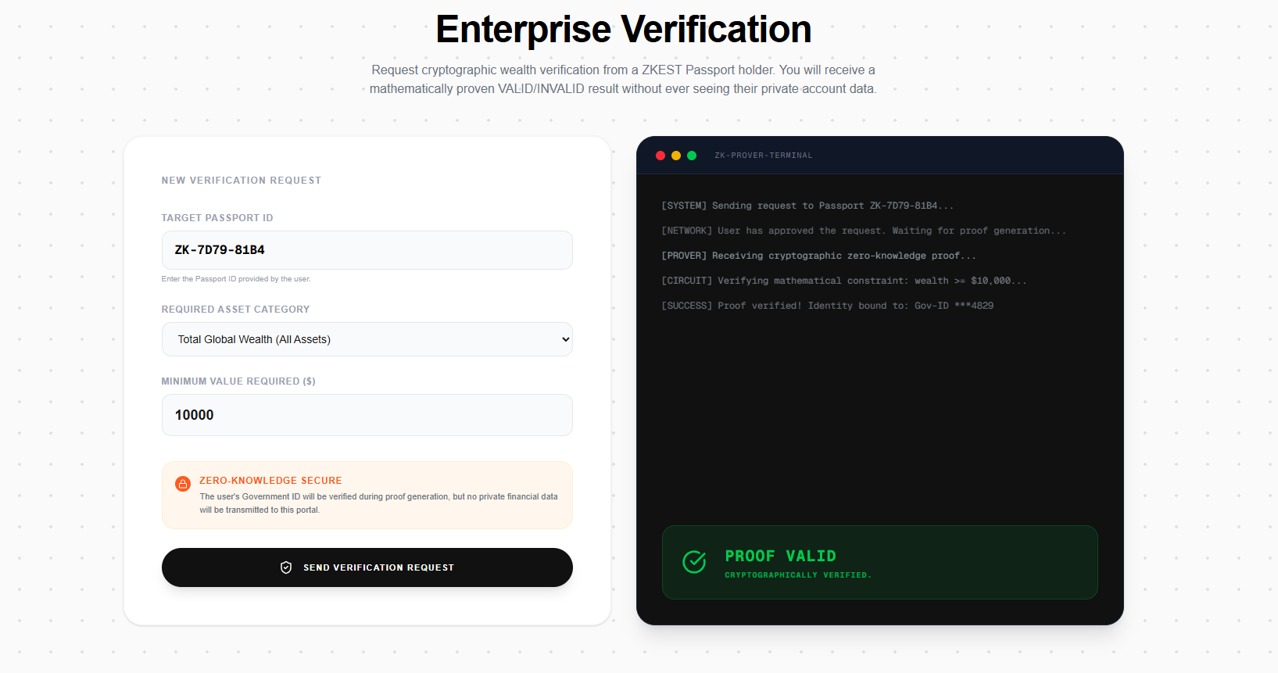Open the Required Asset Category dropdown
Image resolution: width=1278 pixels, height=673 pixels.
tap(367, 339)
